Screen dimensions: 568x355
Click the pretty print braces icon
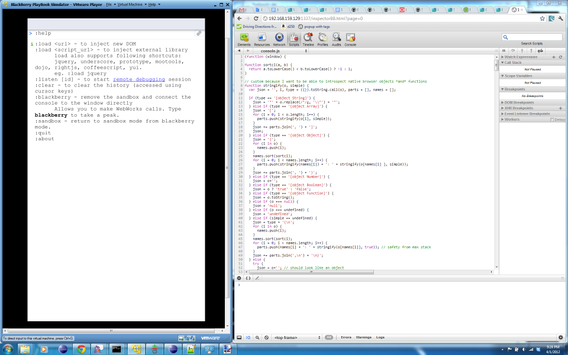pyautogui.click(x=248, y=278)
